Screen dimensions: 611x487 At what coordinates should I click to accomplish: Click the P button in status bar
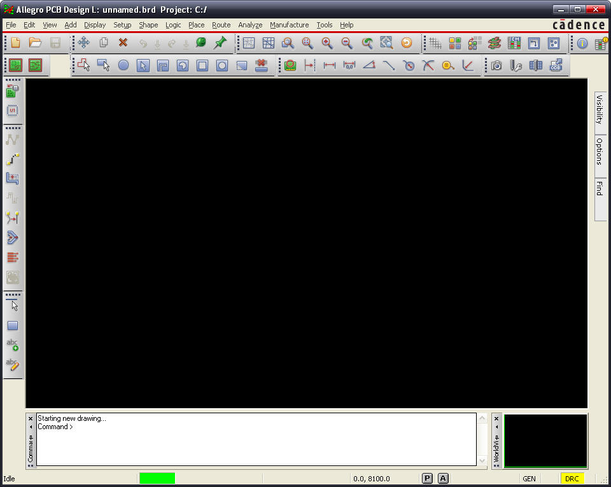428,479
